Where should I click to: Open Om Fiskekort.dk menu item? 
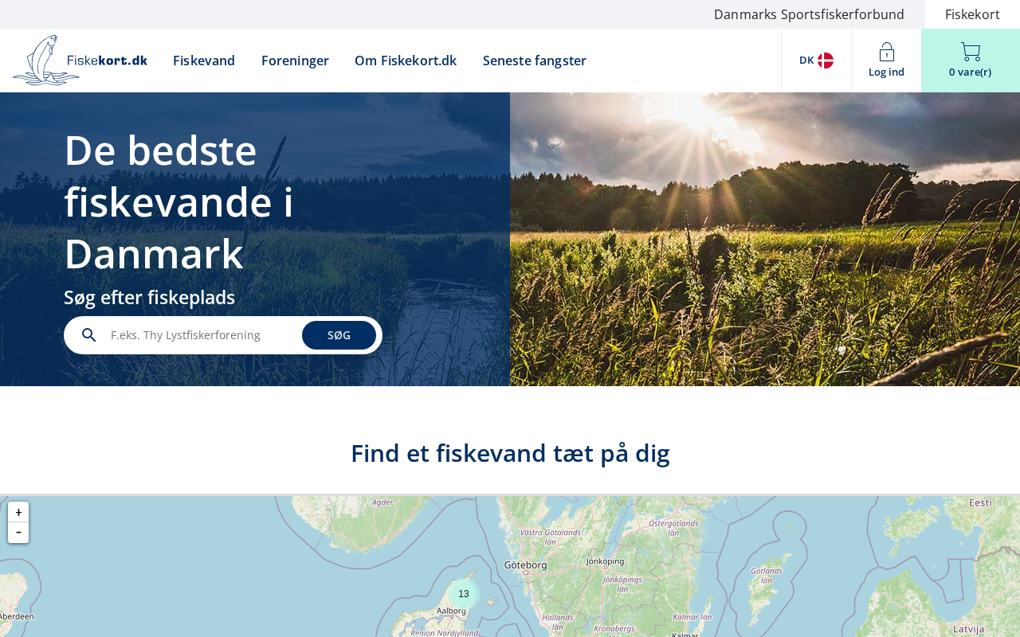click(x=406, y=61)
